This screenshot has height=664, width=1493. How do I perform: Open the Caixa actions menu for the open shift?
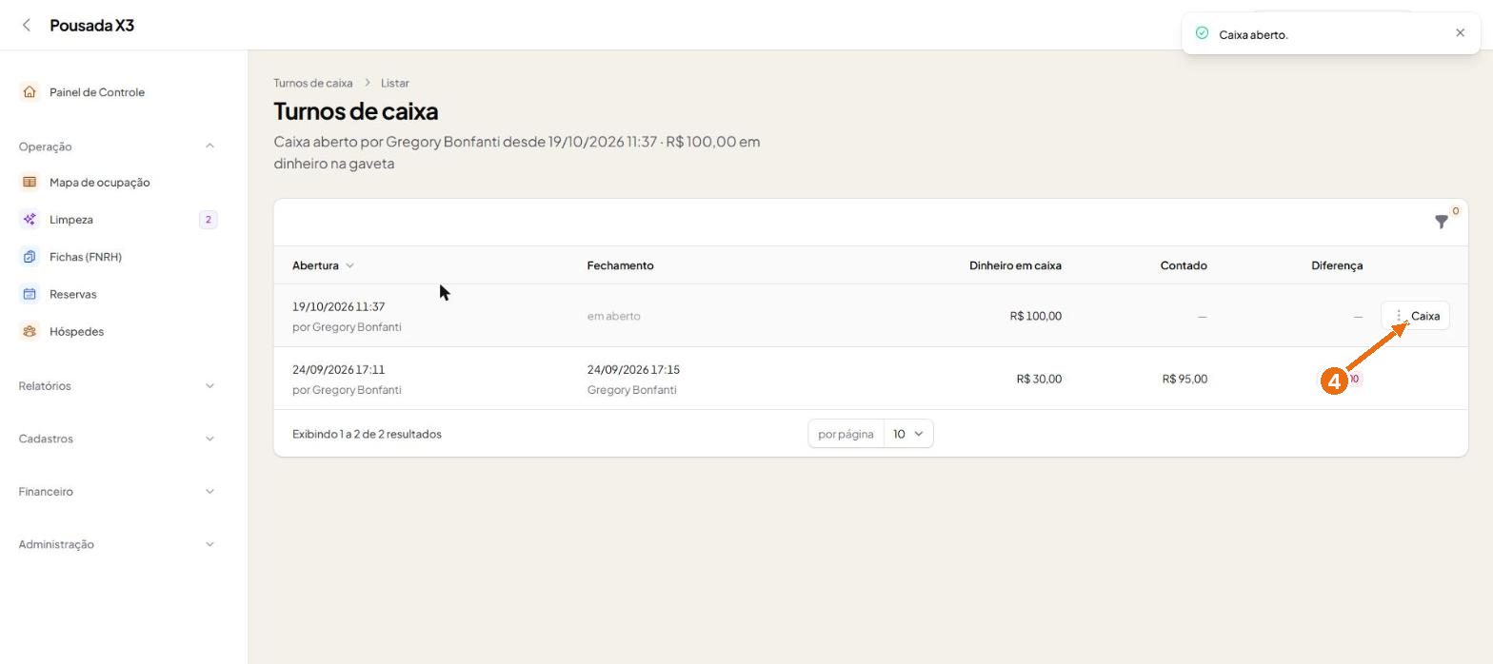point(1415,316)
